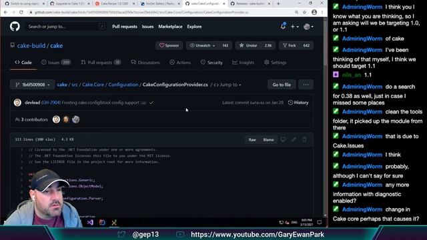Open file in GitHub Desktop icon
This screenshot has height=240, width=427.
[x=283, y=139]
